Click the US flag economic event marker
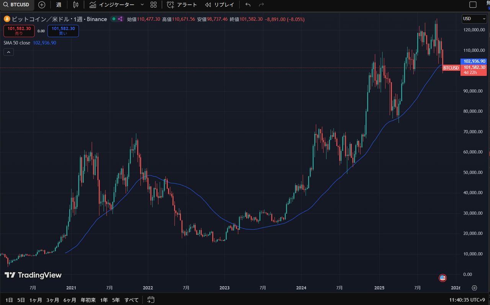This screenshot has width=490, height=305. point(443,278)
